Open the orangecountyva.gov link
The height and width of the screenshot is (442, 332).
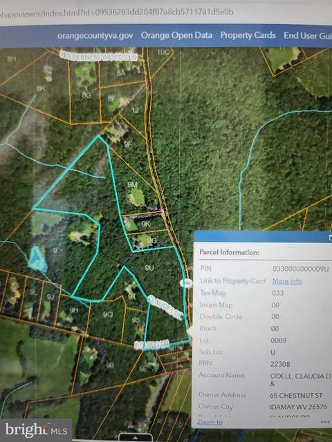[95, 36]
